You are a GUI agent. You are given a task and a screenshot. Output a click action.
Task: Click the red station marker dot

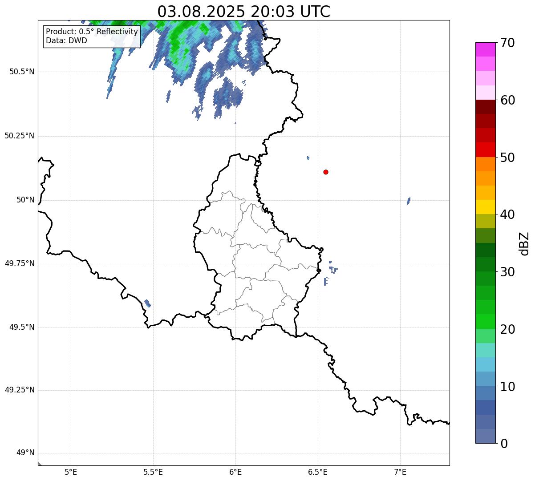[326, 172]
